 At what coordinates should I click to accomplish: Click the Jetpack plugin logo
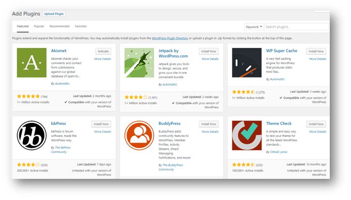click(139, 62)
